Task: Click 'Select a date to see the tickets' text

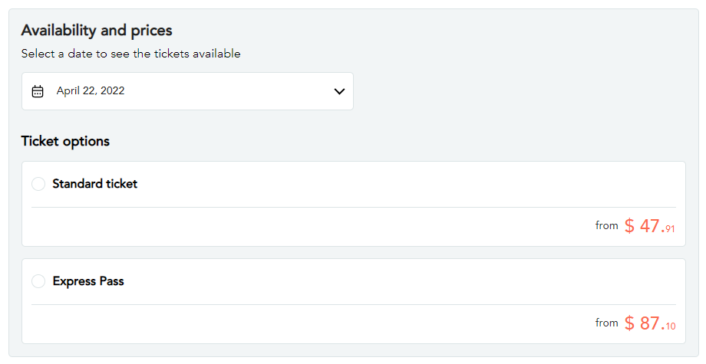Action: pyautogui.click(x=130, y=54)
